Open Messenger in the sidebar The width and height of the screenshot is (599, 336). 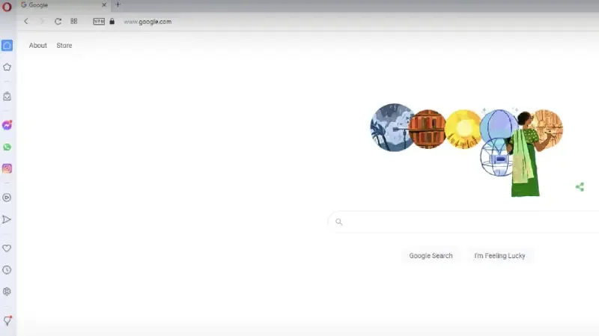pyautogui.click(x=7, y=125)
